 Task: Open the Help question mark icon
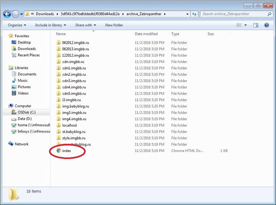click(266, 25)
